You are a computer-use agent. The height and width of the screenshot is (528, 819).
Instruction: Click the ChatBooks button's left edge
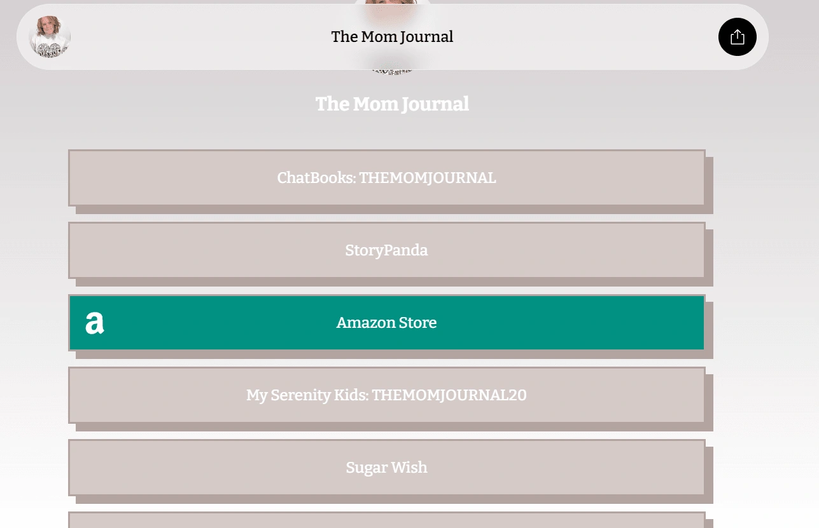(78, 178)
